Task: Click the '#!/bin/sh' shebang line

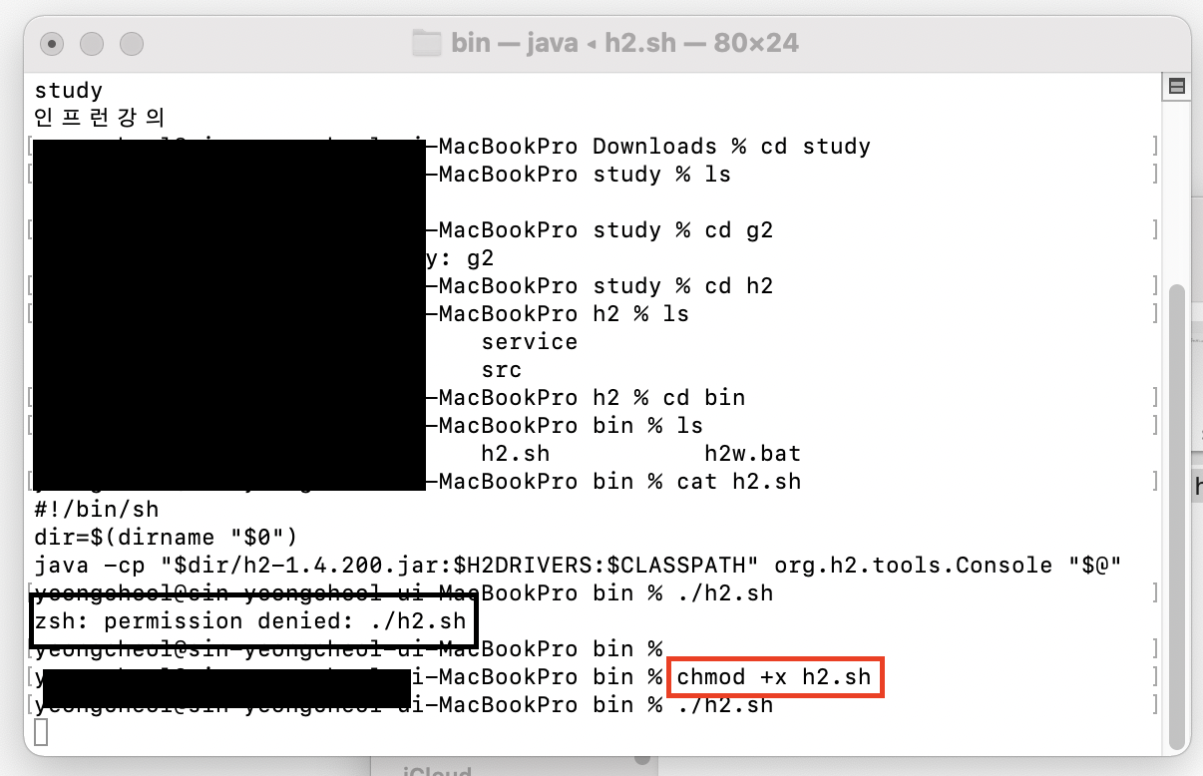Action: click(97, 510)
